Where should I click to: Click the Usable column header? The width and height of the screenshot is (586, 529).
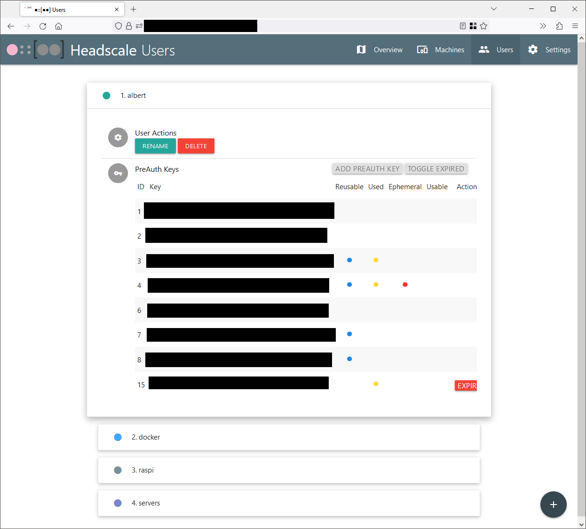pyautogui.click(x=437, y=187)
